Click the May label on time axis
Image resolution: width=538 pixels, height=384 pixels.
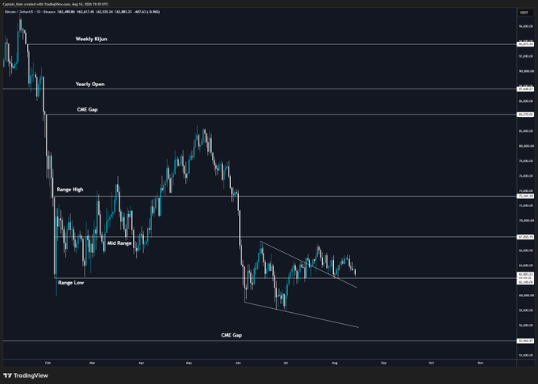tap(189, 363)
